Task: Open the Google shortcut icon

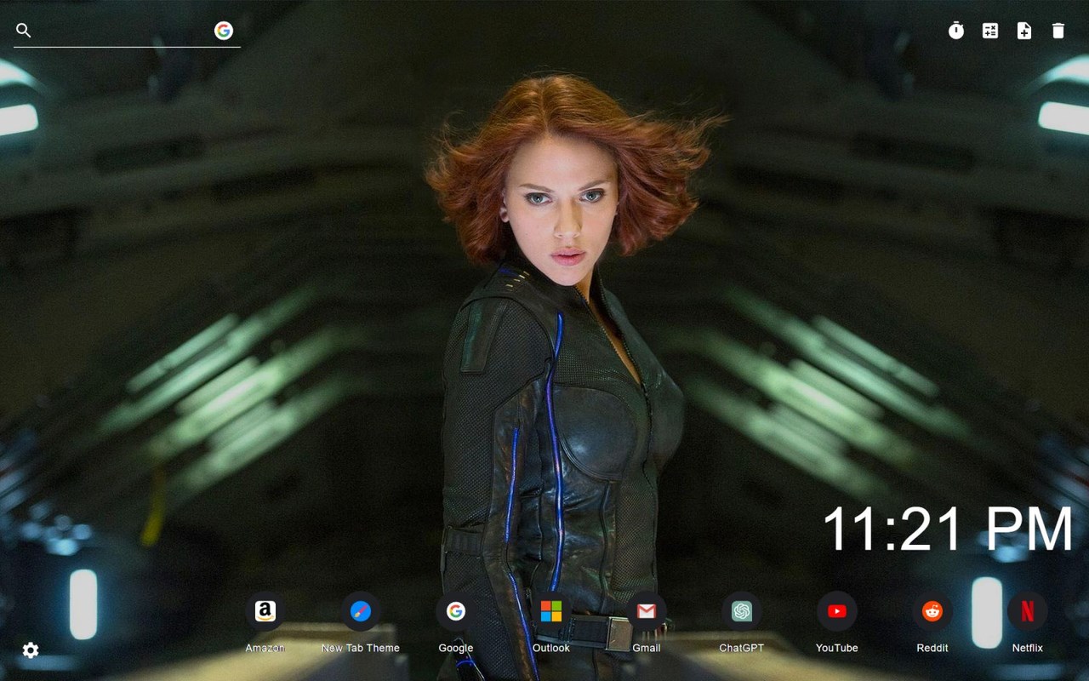Action: [456, 611]
